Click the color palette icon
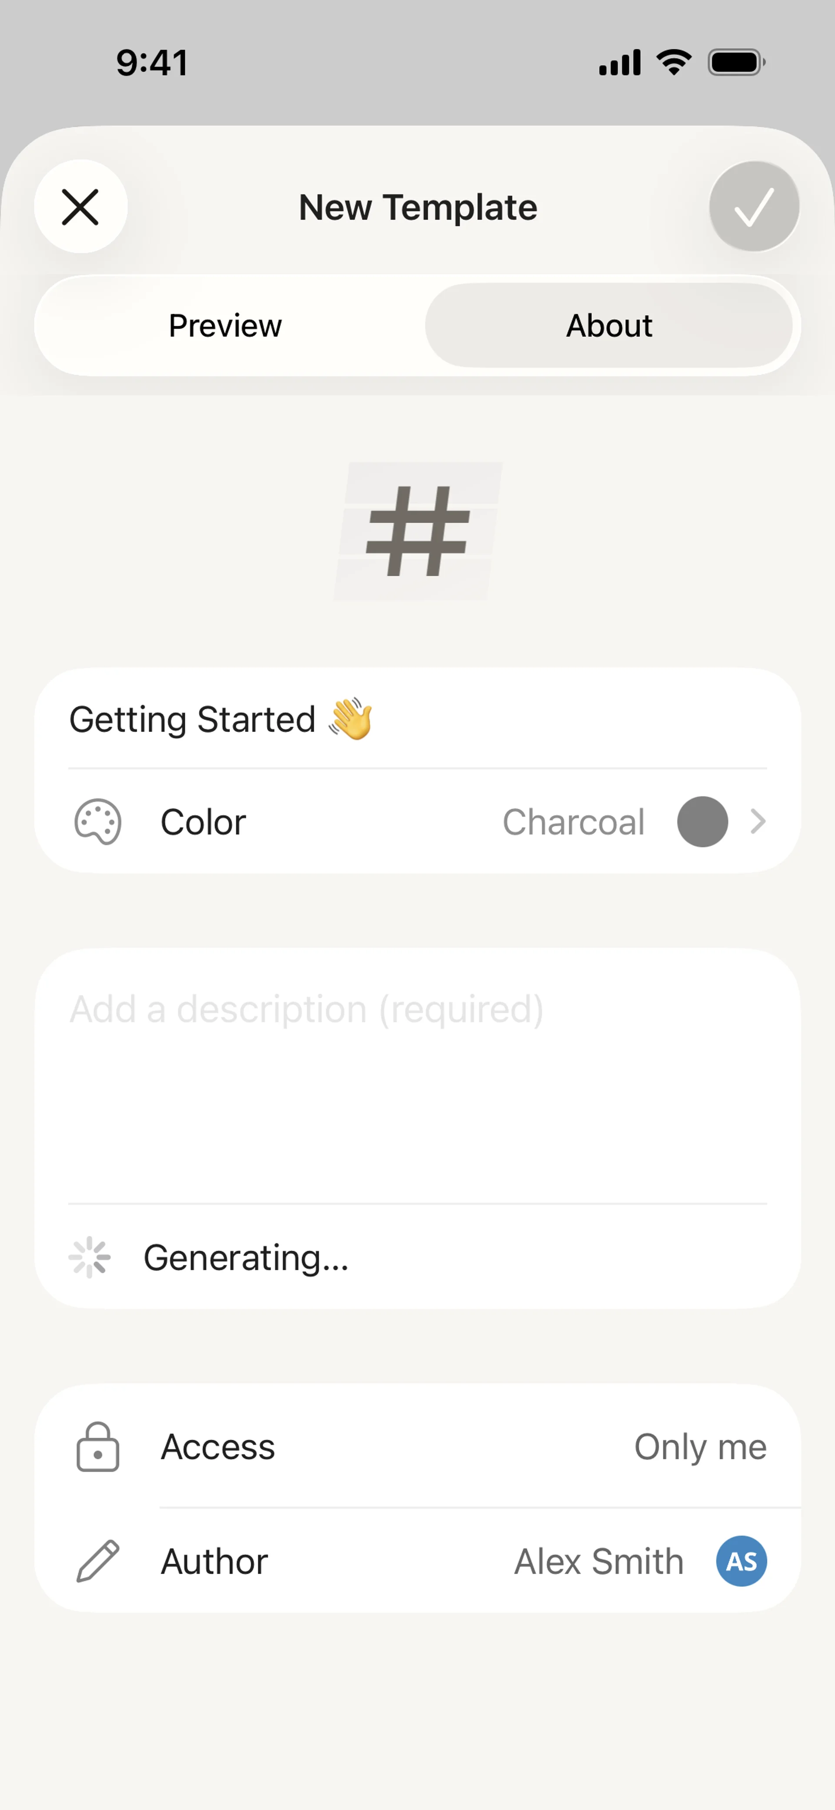Screen dimensions: 835x1810 pos(98,822)
